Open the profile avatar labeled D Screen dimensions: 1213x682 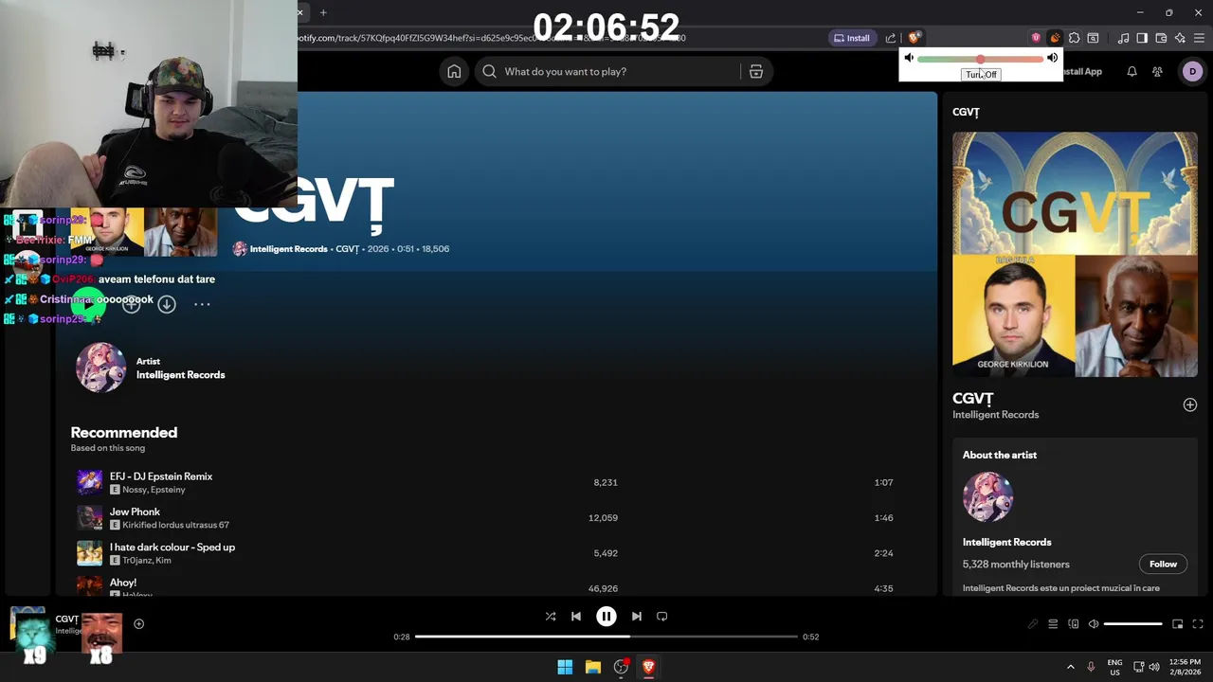pyautogui.click(x=1192, y=71)
